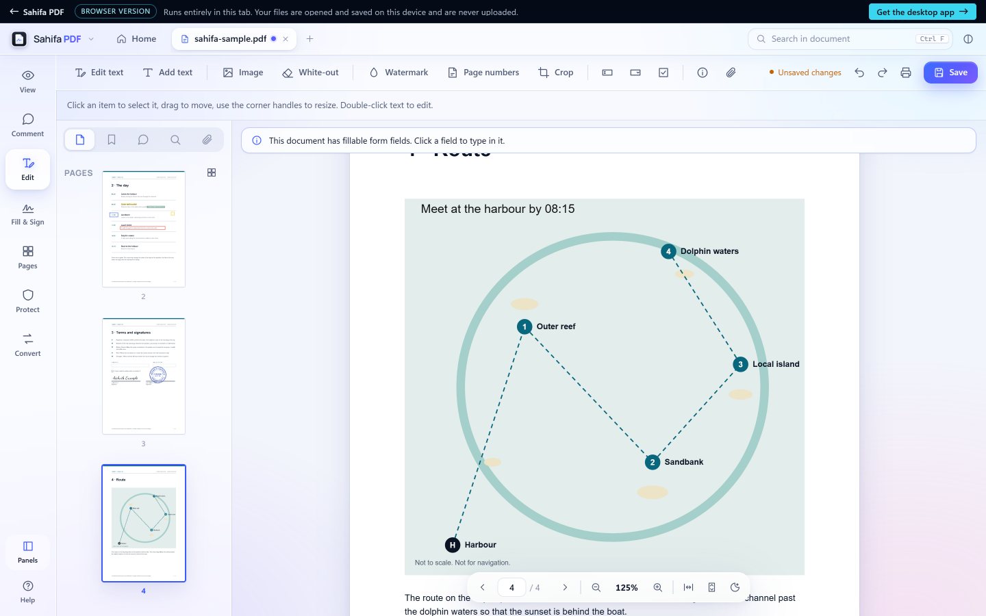This screenshot has height=616, width=986.
Task: Add a Watermark
Action: click(399, 73)
